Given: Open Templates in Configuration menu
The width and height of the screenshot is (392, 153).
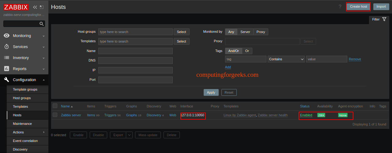Looking at the screenshot, I should (x=28, y=106).
